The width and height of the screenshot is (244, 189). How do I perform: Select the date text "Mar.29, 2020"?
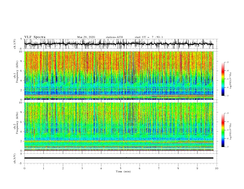pyautogui.click(x=86, y=37)
